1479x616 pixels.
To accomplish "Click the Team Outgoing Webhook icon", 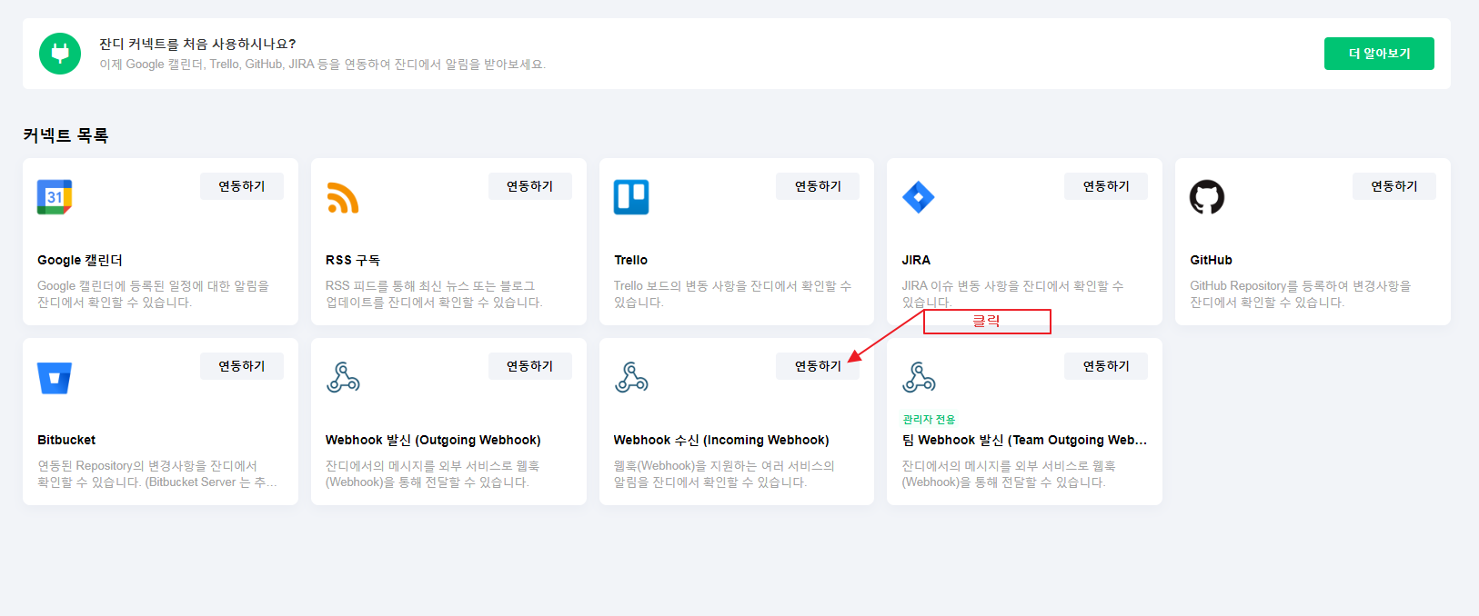I will (x=919, y=377).
